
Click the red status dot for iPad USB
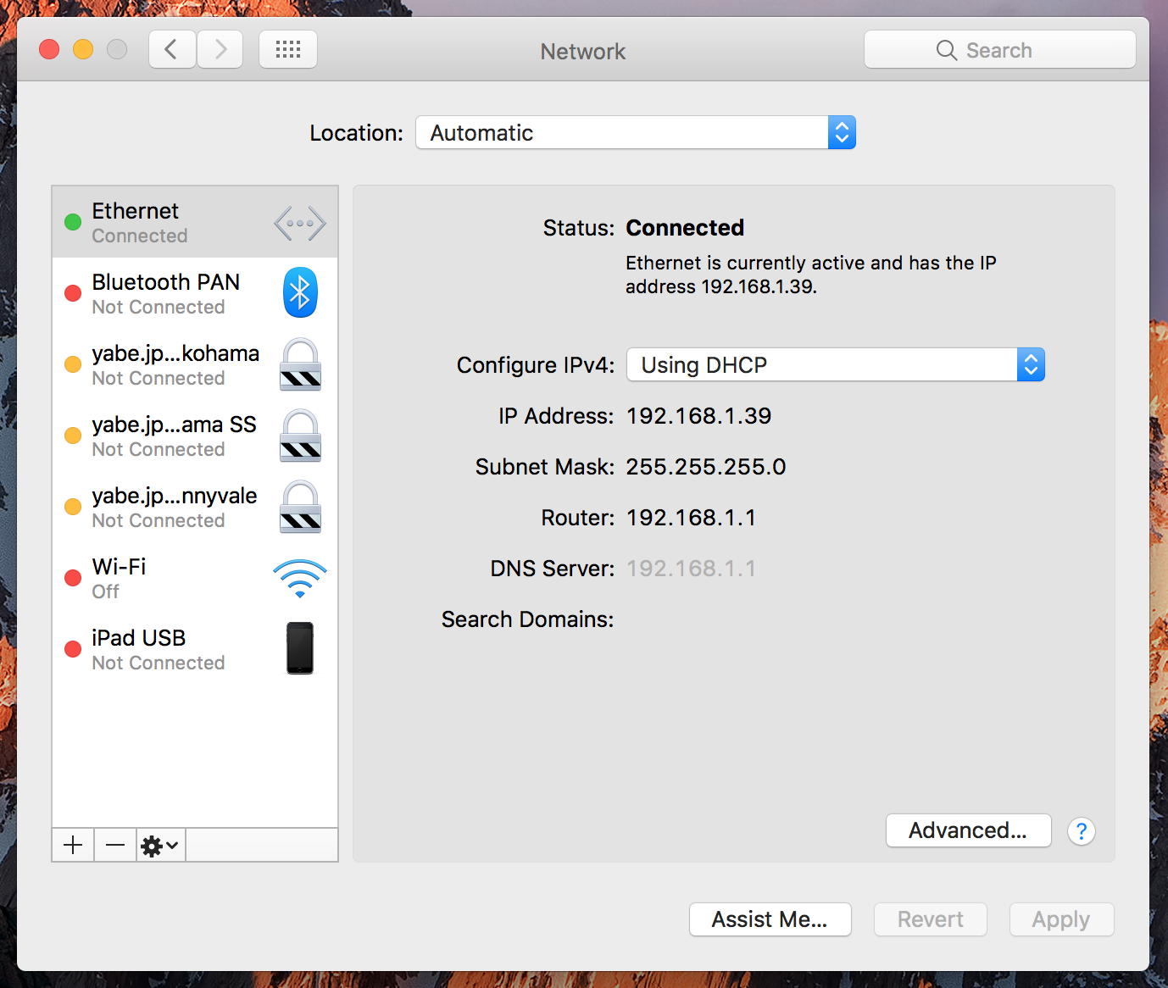click(73, 649)
